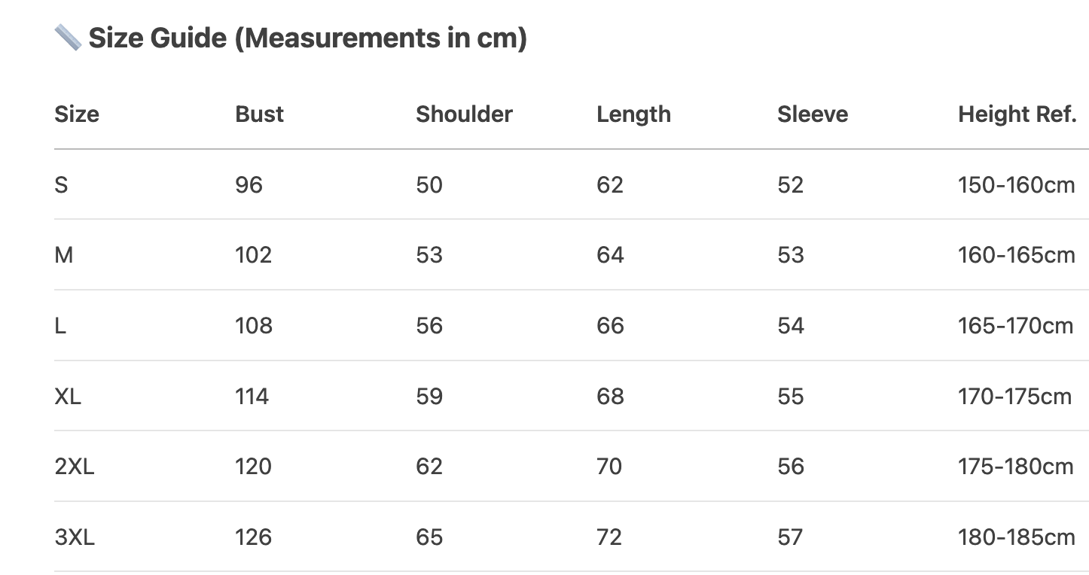Viewport: 1089px width, 575px height.
Task: Click the Height Ref. column header
Action: coord(1017,114)
